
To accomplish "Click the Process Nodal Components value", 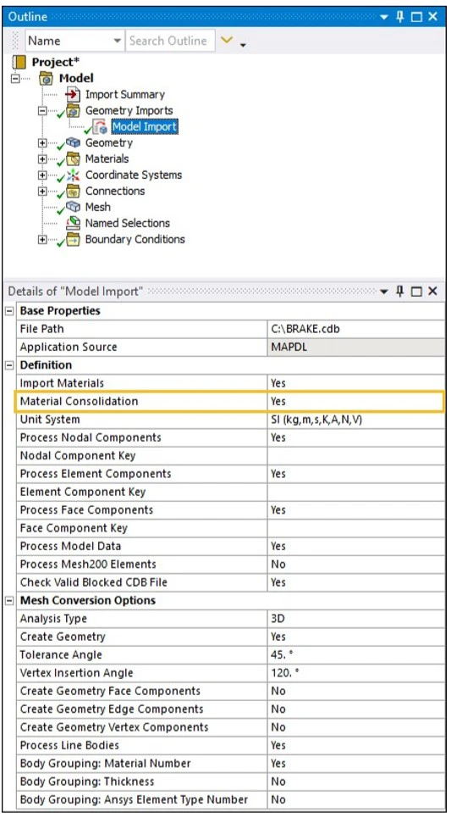I will pos(355,437).
